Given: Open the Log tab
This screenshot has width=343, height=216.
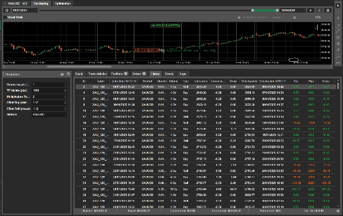Looking at the screenshot, I should (183, 74).
